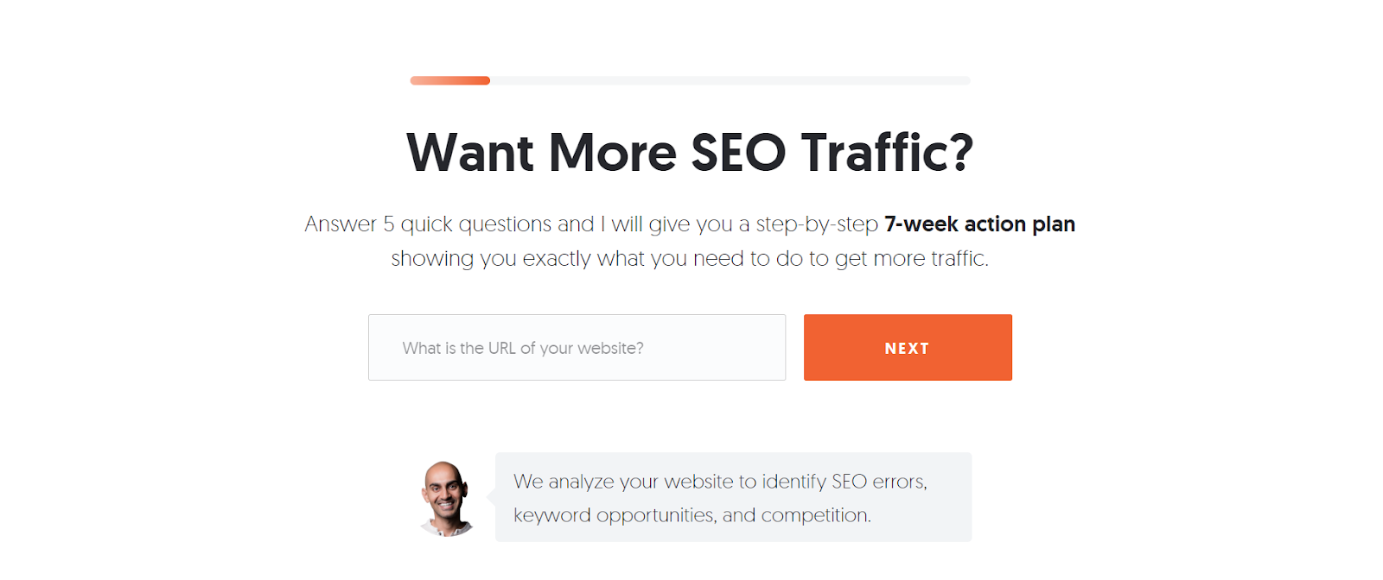Click the speech bubble pointer beside the avatar

coord(491,497)
